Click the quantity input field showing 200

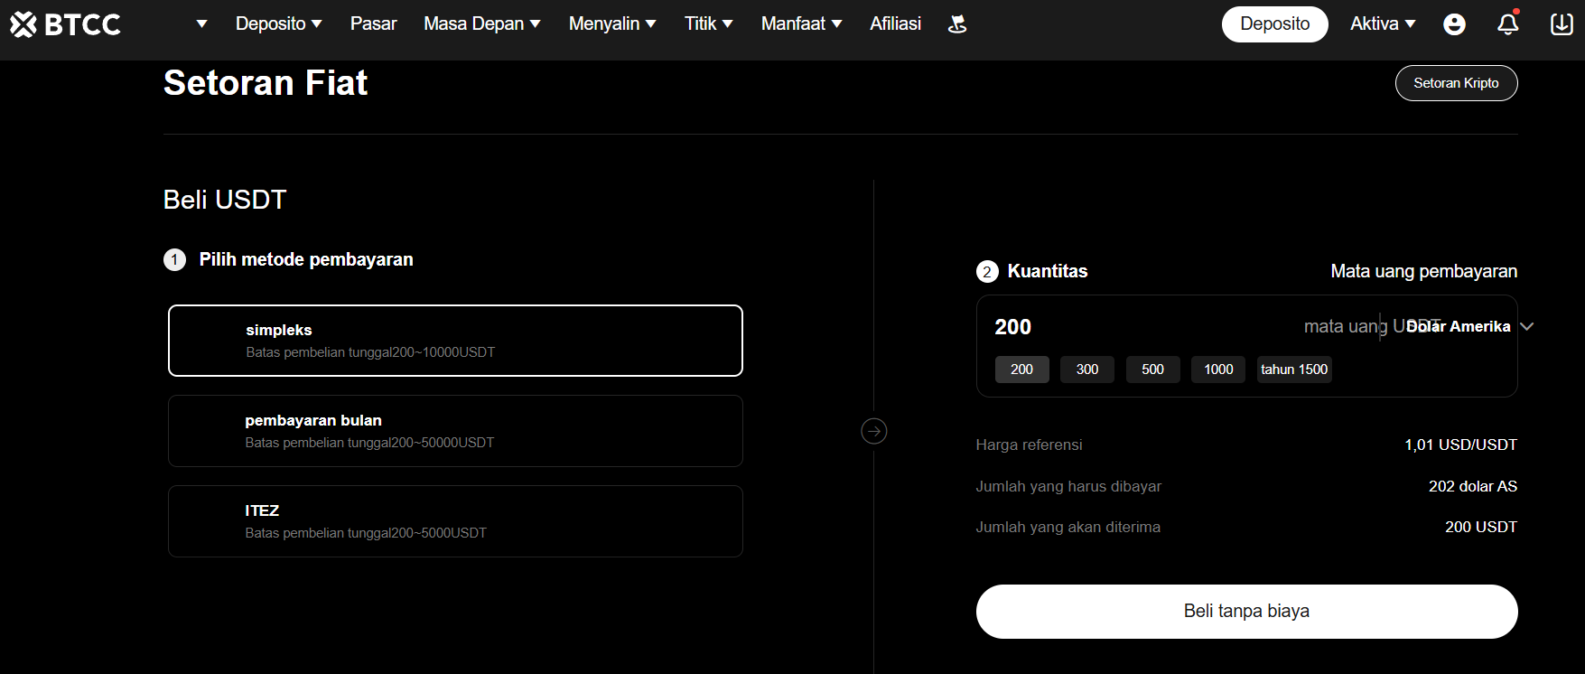point(1138,327)
